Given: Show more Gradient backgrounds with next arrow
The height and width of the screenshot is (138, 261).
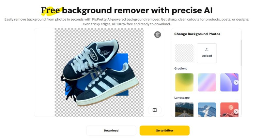Looking at the screenshot, I should tap(236, 82).
